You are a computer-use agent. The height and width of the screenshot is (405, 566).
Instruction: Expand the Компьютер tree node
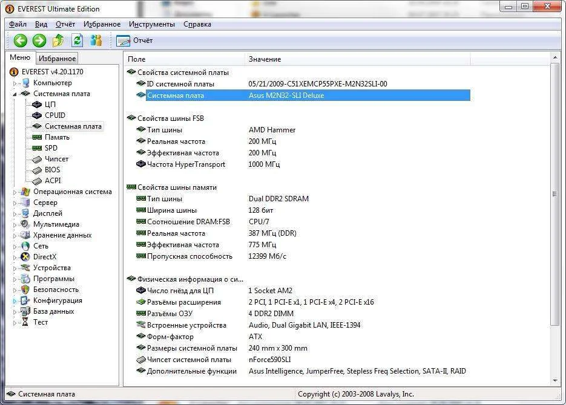[x=15, y=83]
